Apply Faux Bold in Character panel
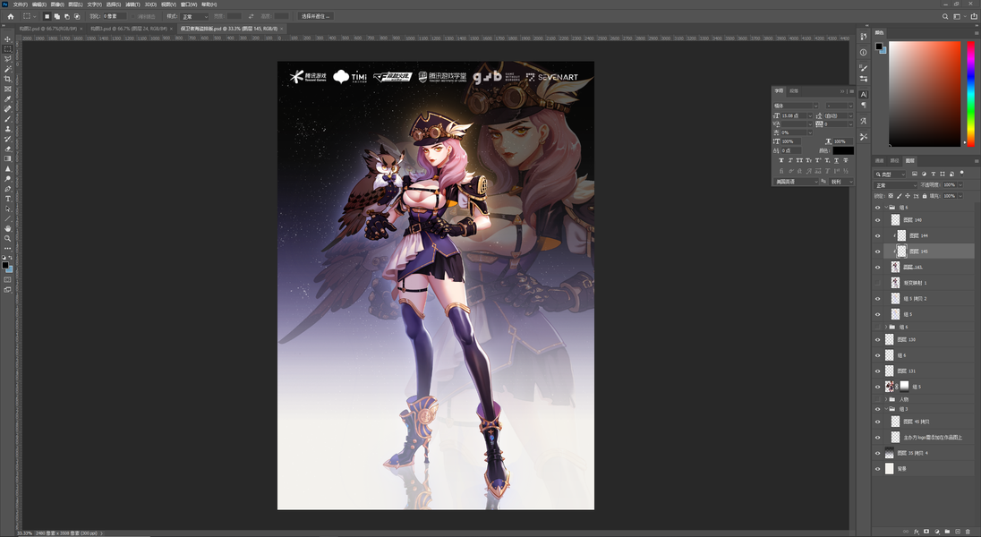The height and width of the screenshot is (537, 981). click(x=781, y=161)
